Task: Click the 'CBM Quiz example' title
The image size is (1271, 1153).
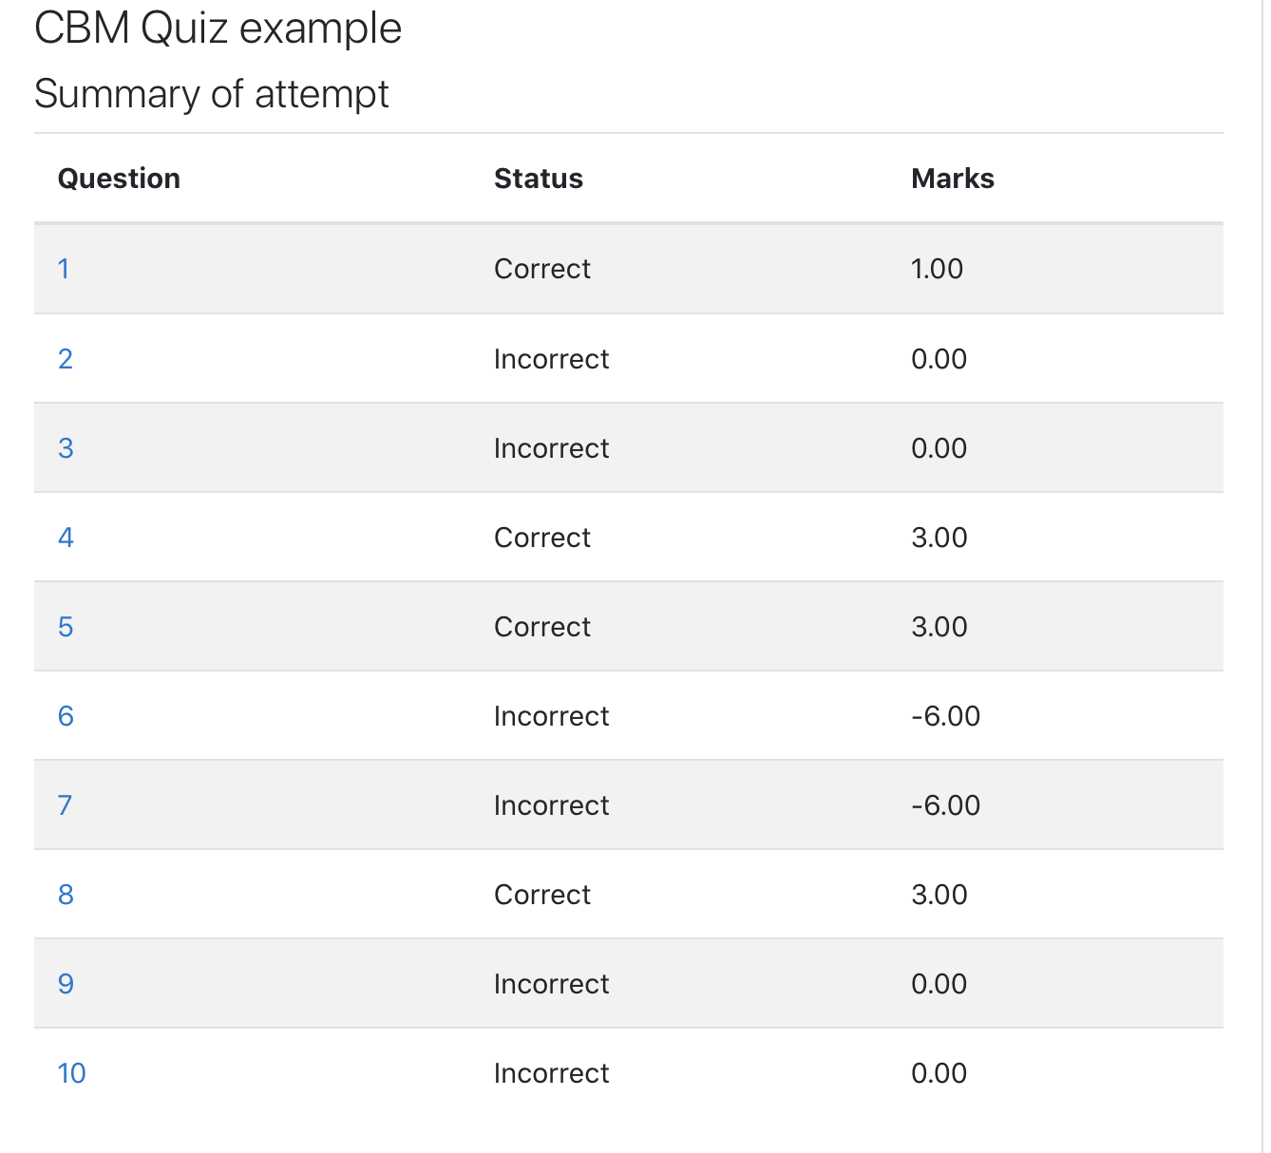Action: point(218,28)
